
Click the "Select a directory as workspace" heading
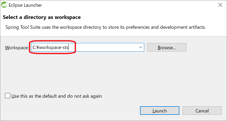click(42, 17)
